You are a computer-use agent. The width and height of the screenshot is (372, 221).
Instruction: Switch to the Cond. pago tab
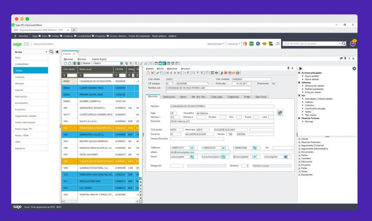click(217, 97)
